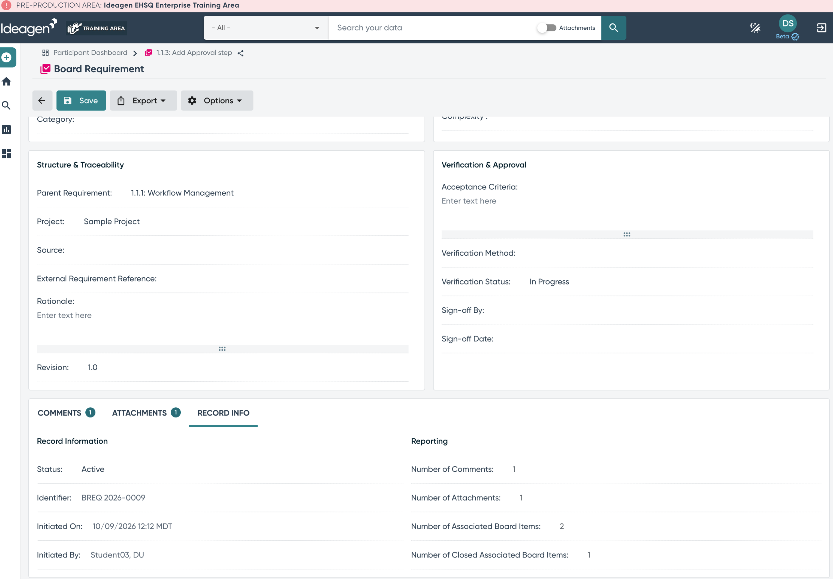833x579 pixels.
Task: Click the Rationale text area
Action: tap(223, 327)
